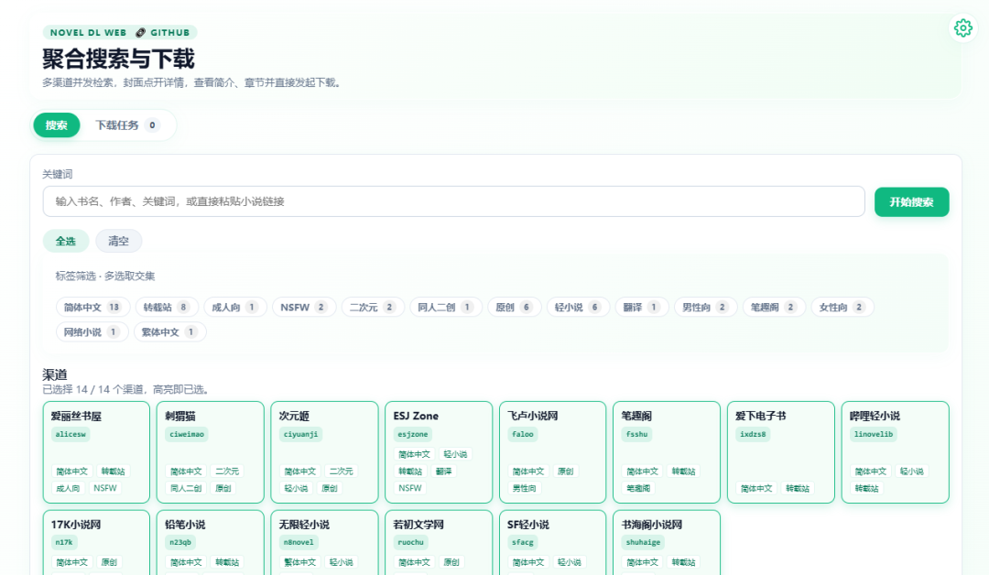The width and height of the screenshot is (989, 575).
Task: Deselect the 爱丽丝书屋 channel card
Action: click(96, 451)
